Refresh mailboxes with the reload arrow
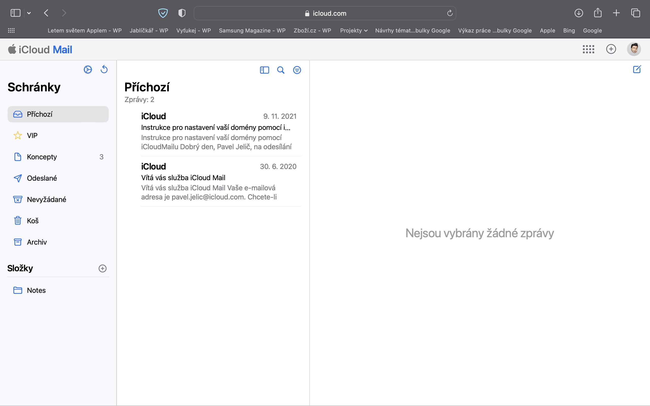650x406 pixels. coord(104,70)
